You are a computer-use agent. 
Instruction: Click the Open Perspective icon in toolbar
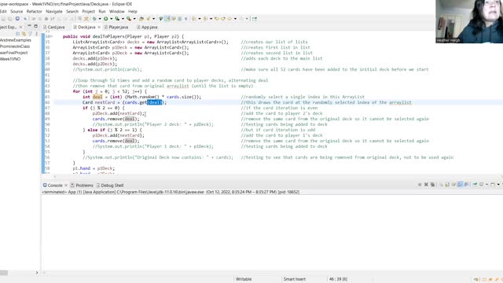coord(255,19)
